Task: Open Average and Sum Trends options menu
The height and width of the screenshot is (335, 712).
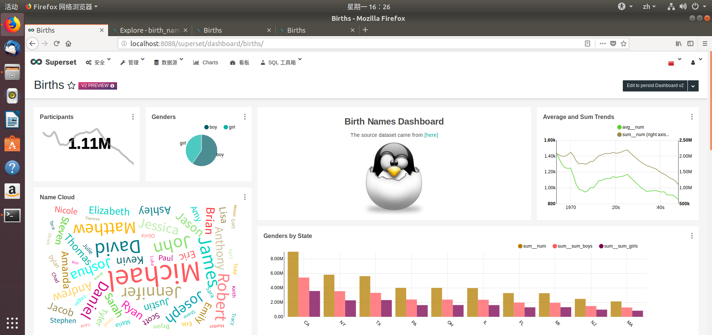Action: pos(692,117)
